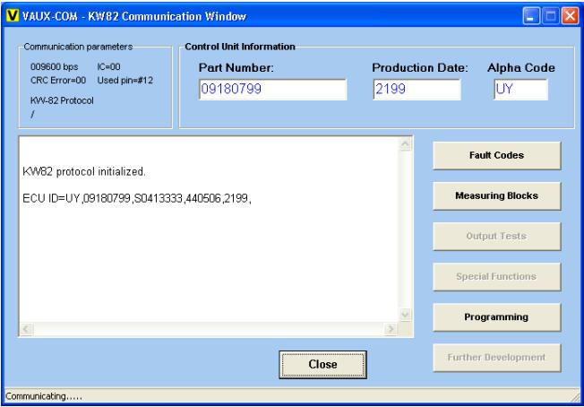
Task: Click the 'IC=00' parameter text
Action: click(x=108, y=67)
